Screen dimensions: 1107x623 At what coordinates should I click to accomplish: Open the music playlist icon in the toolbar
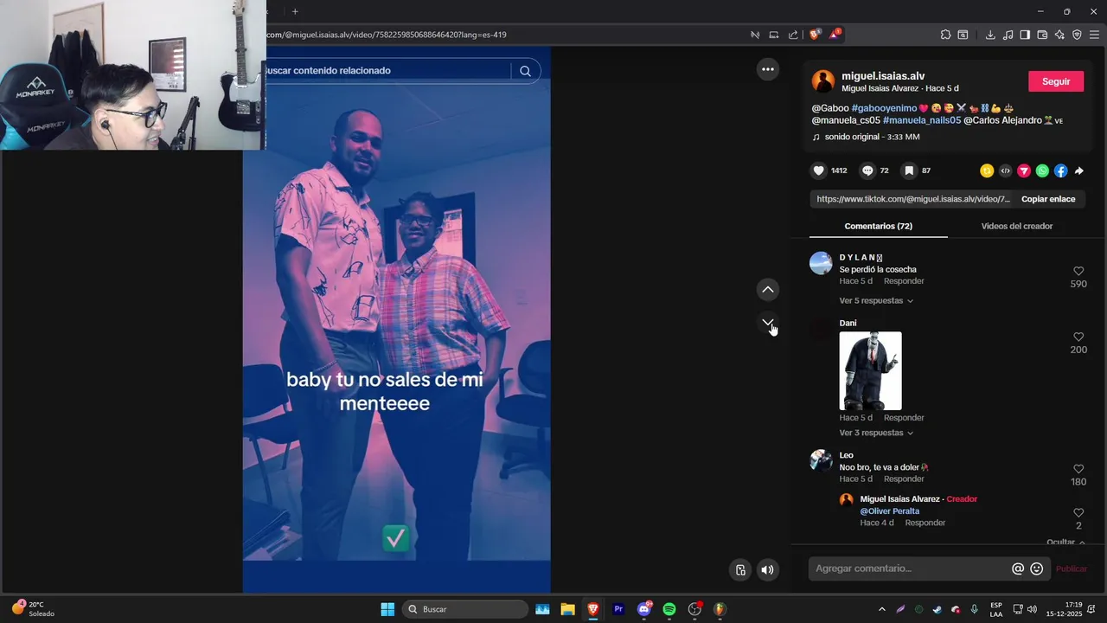(x=1008, y=35)
